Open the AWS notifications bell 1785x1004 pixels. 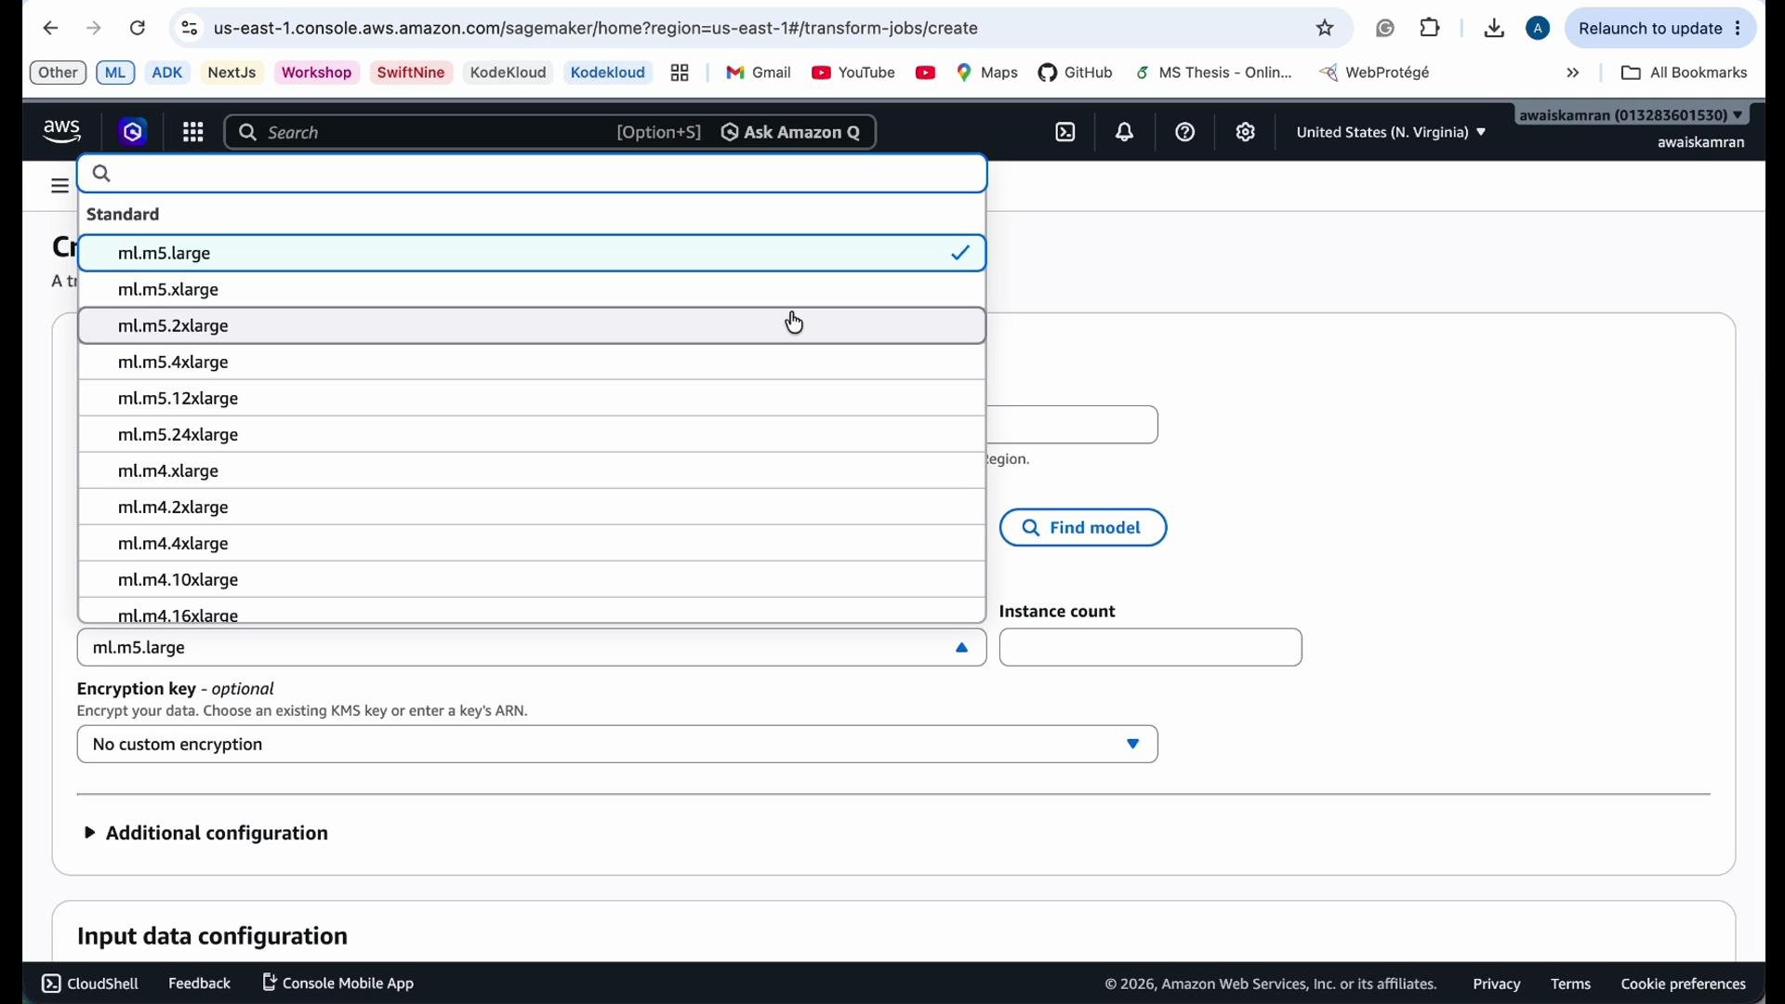1126,133
